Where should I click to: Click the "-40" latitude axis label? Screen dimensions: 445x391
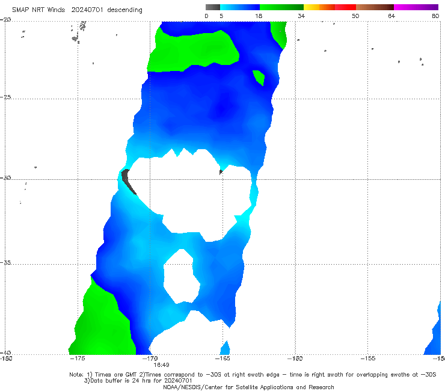(5, 353)
